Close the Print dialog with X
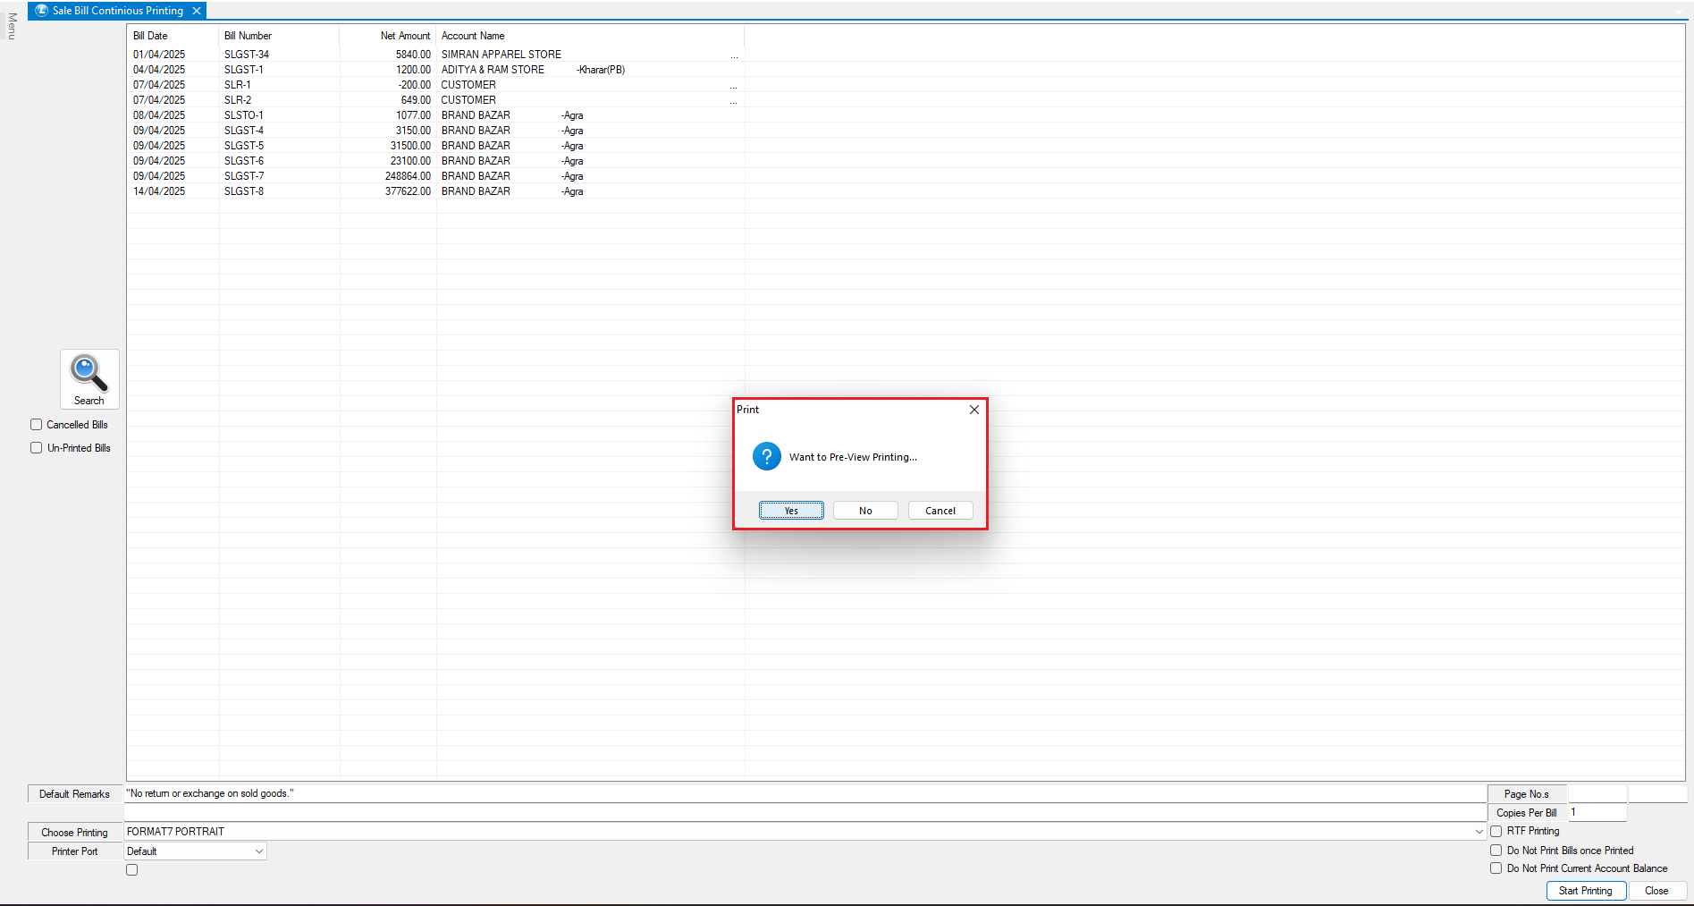The image size is (1694, 906). click(973, 410)
